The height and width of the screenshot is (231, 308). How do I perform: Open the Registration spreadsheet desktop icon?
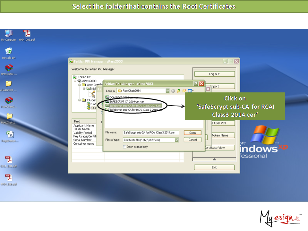(x=9, y=135)
